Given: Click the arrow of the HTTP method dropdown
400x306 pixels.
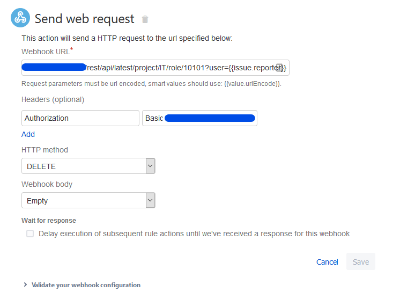Looking at the screenshot, I should click(x=150, y=166).
